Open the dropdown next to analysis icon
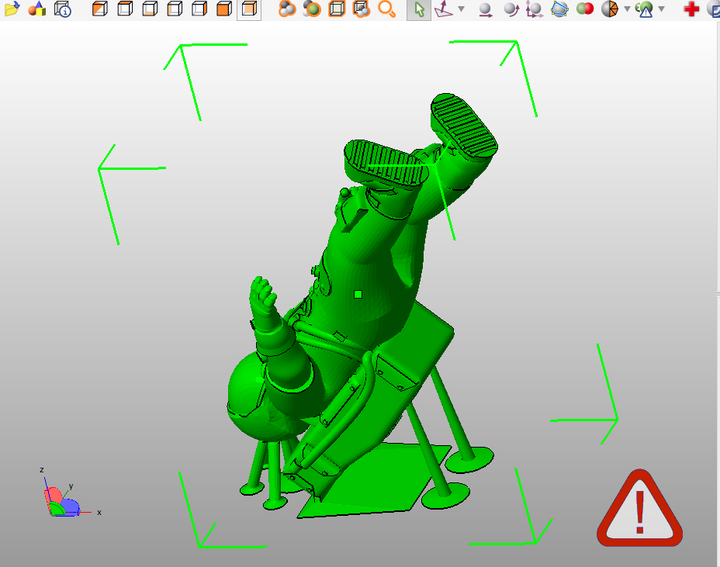The height and width of the screenshot is (567, 720). tap(662, 9)
